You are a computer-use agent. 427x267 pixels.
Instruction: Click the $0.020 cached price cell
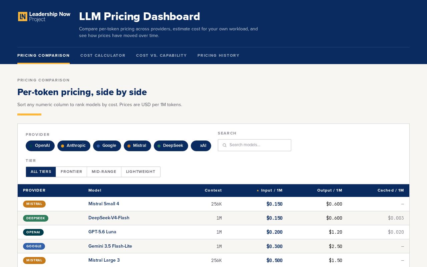(x=396, y=232)
